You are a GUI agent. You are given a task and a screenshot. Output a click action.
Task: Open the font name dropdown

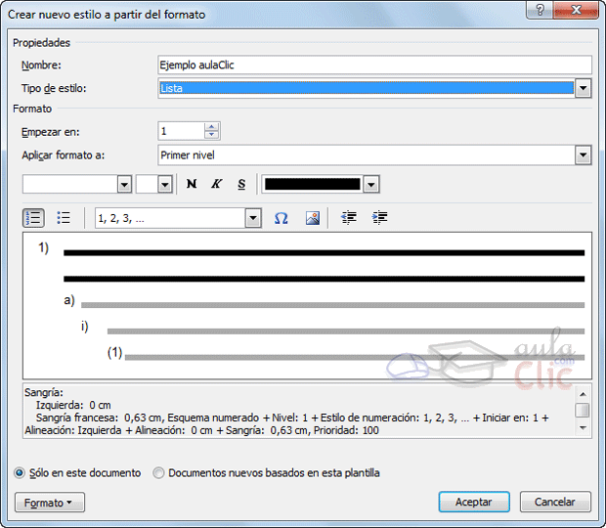pyautogui.click(x=124, y=184)
